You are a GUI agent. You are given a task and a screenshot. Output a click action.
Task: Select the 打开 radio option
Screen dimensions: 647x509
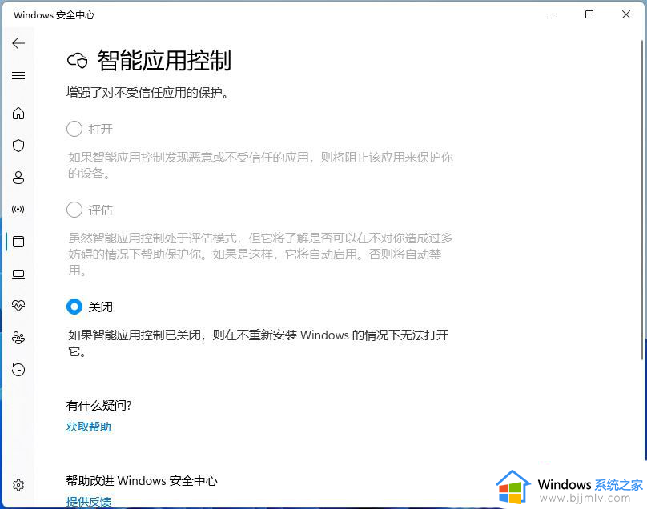(74, 129)
